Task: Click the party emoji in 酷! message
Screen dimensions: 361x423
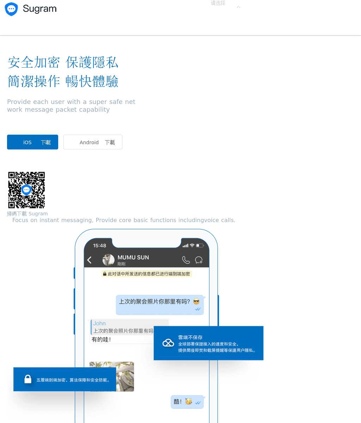Action: click(x=189, y=401)
